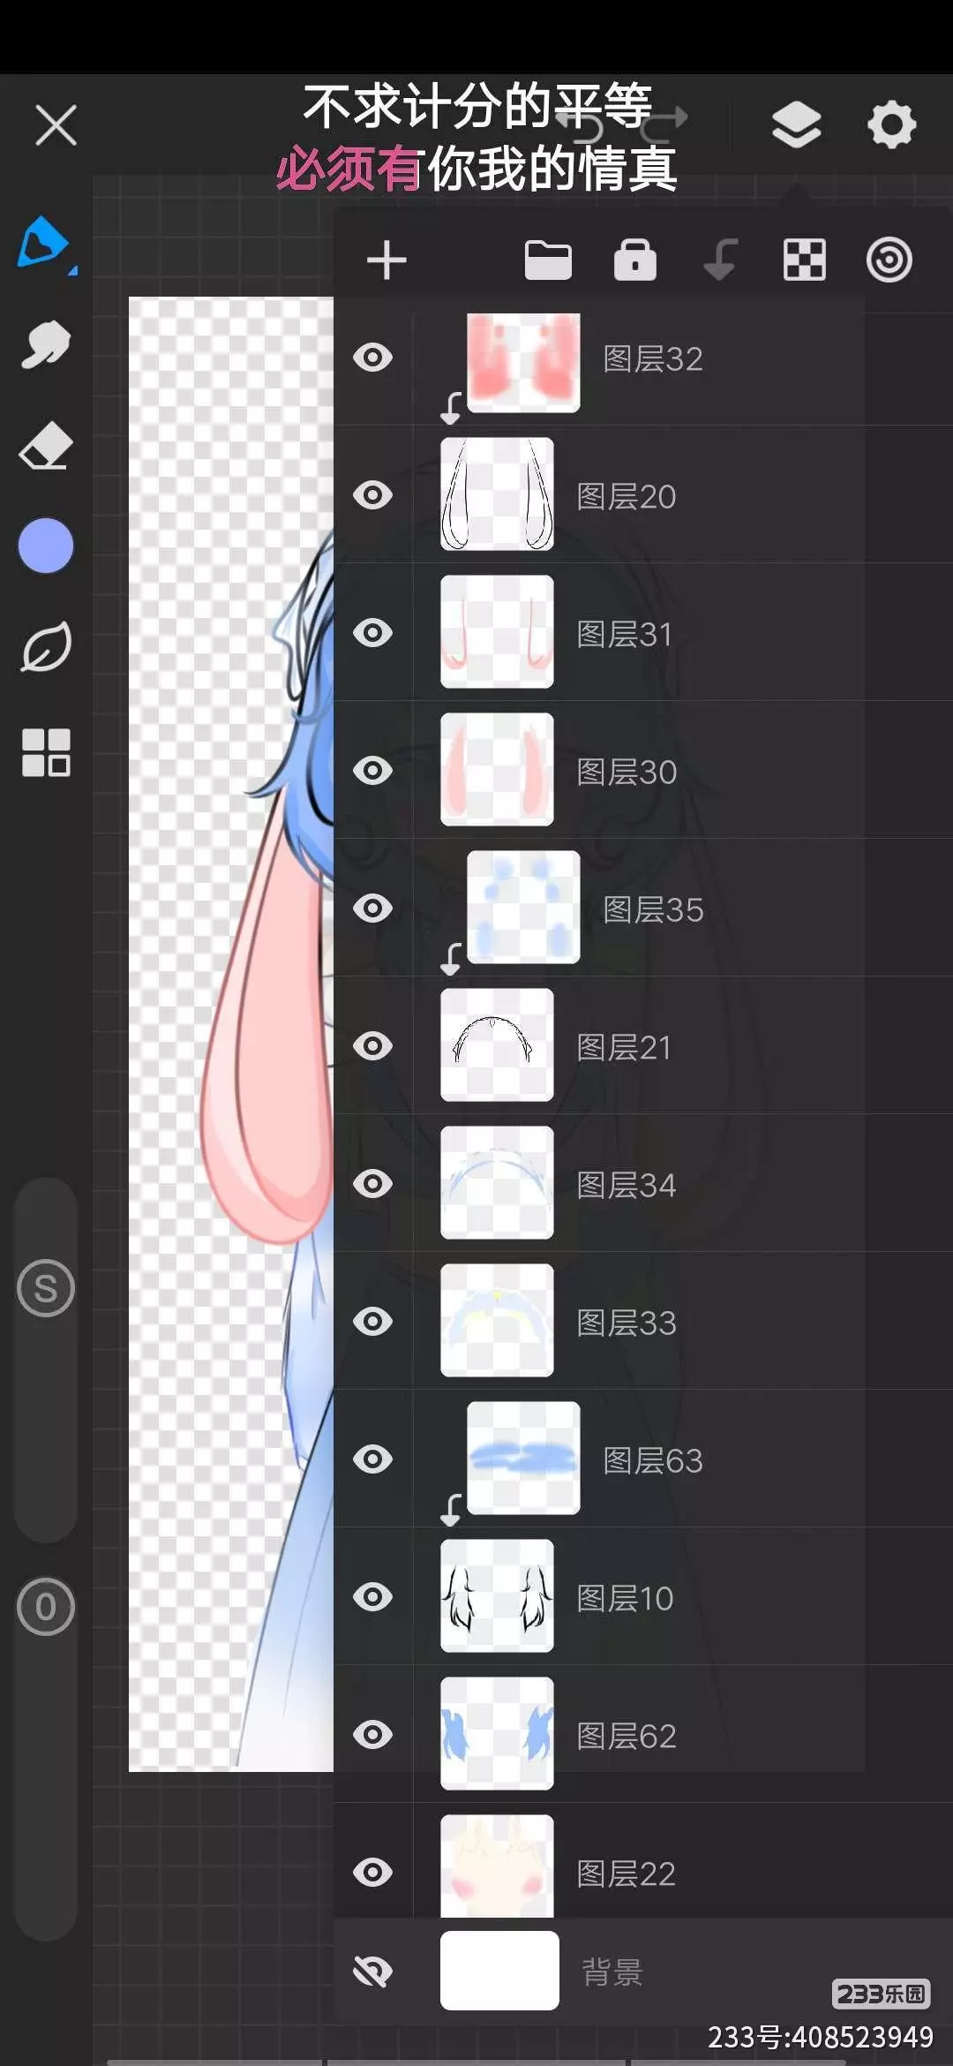
Task: Open the white 背景 color swatch
Action: coord(499,1971)
